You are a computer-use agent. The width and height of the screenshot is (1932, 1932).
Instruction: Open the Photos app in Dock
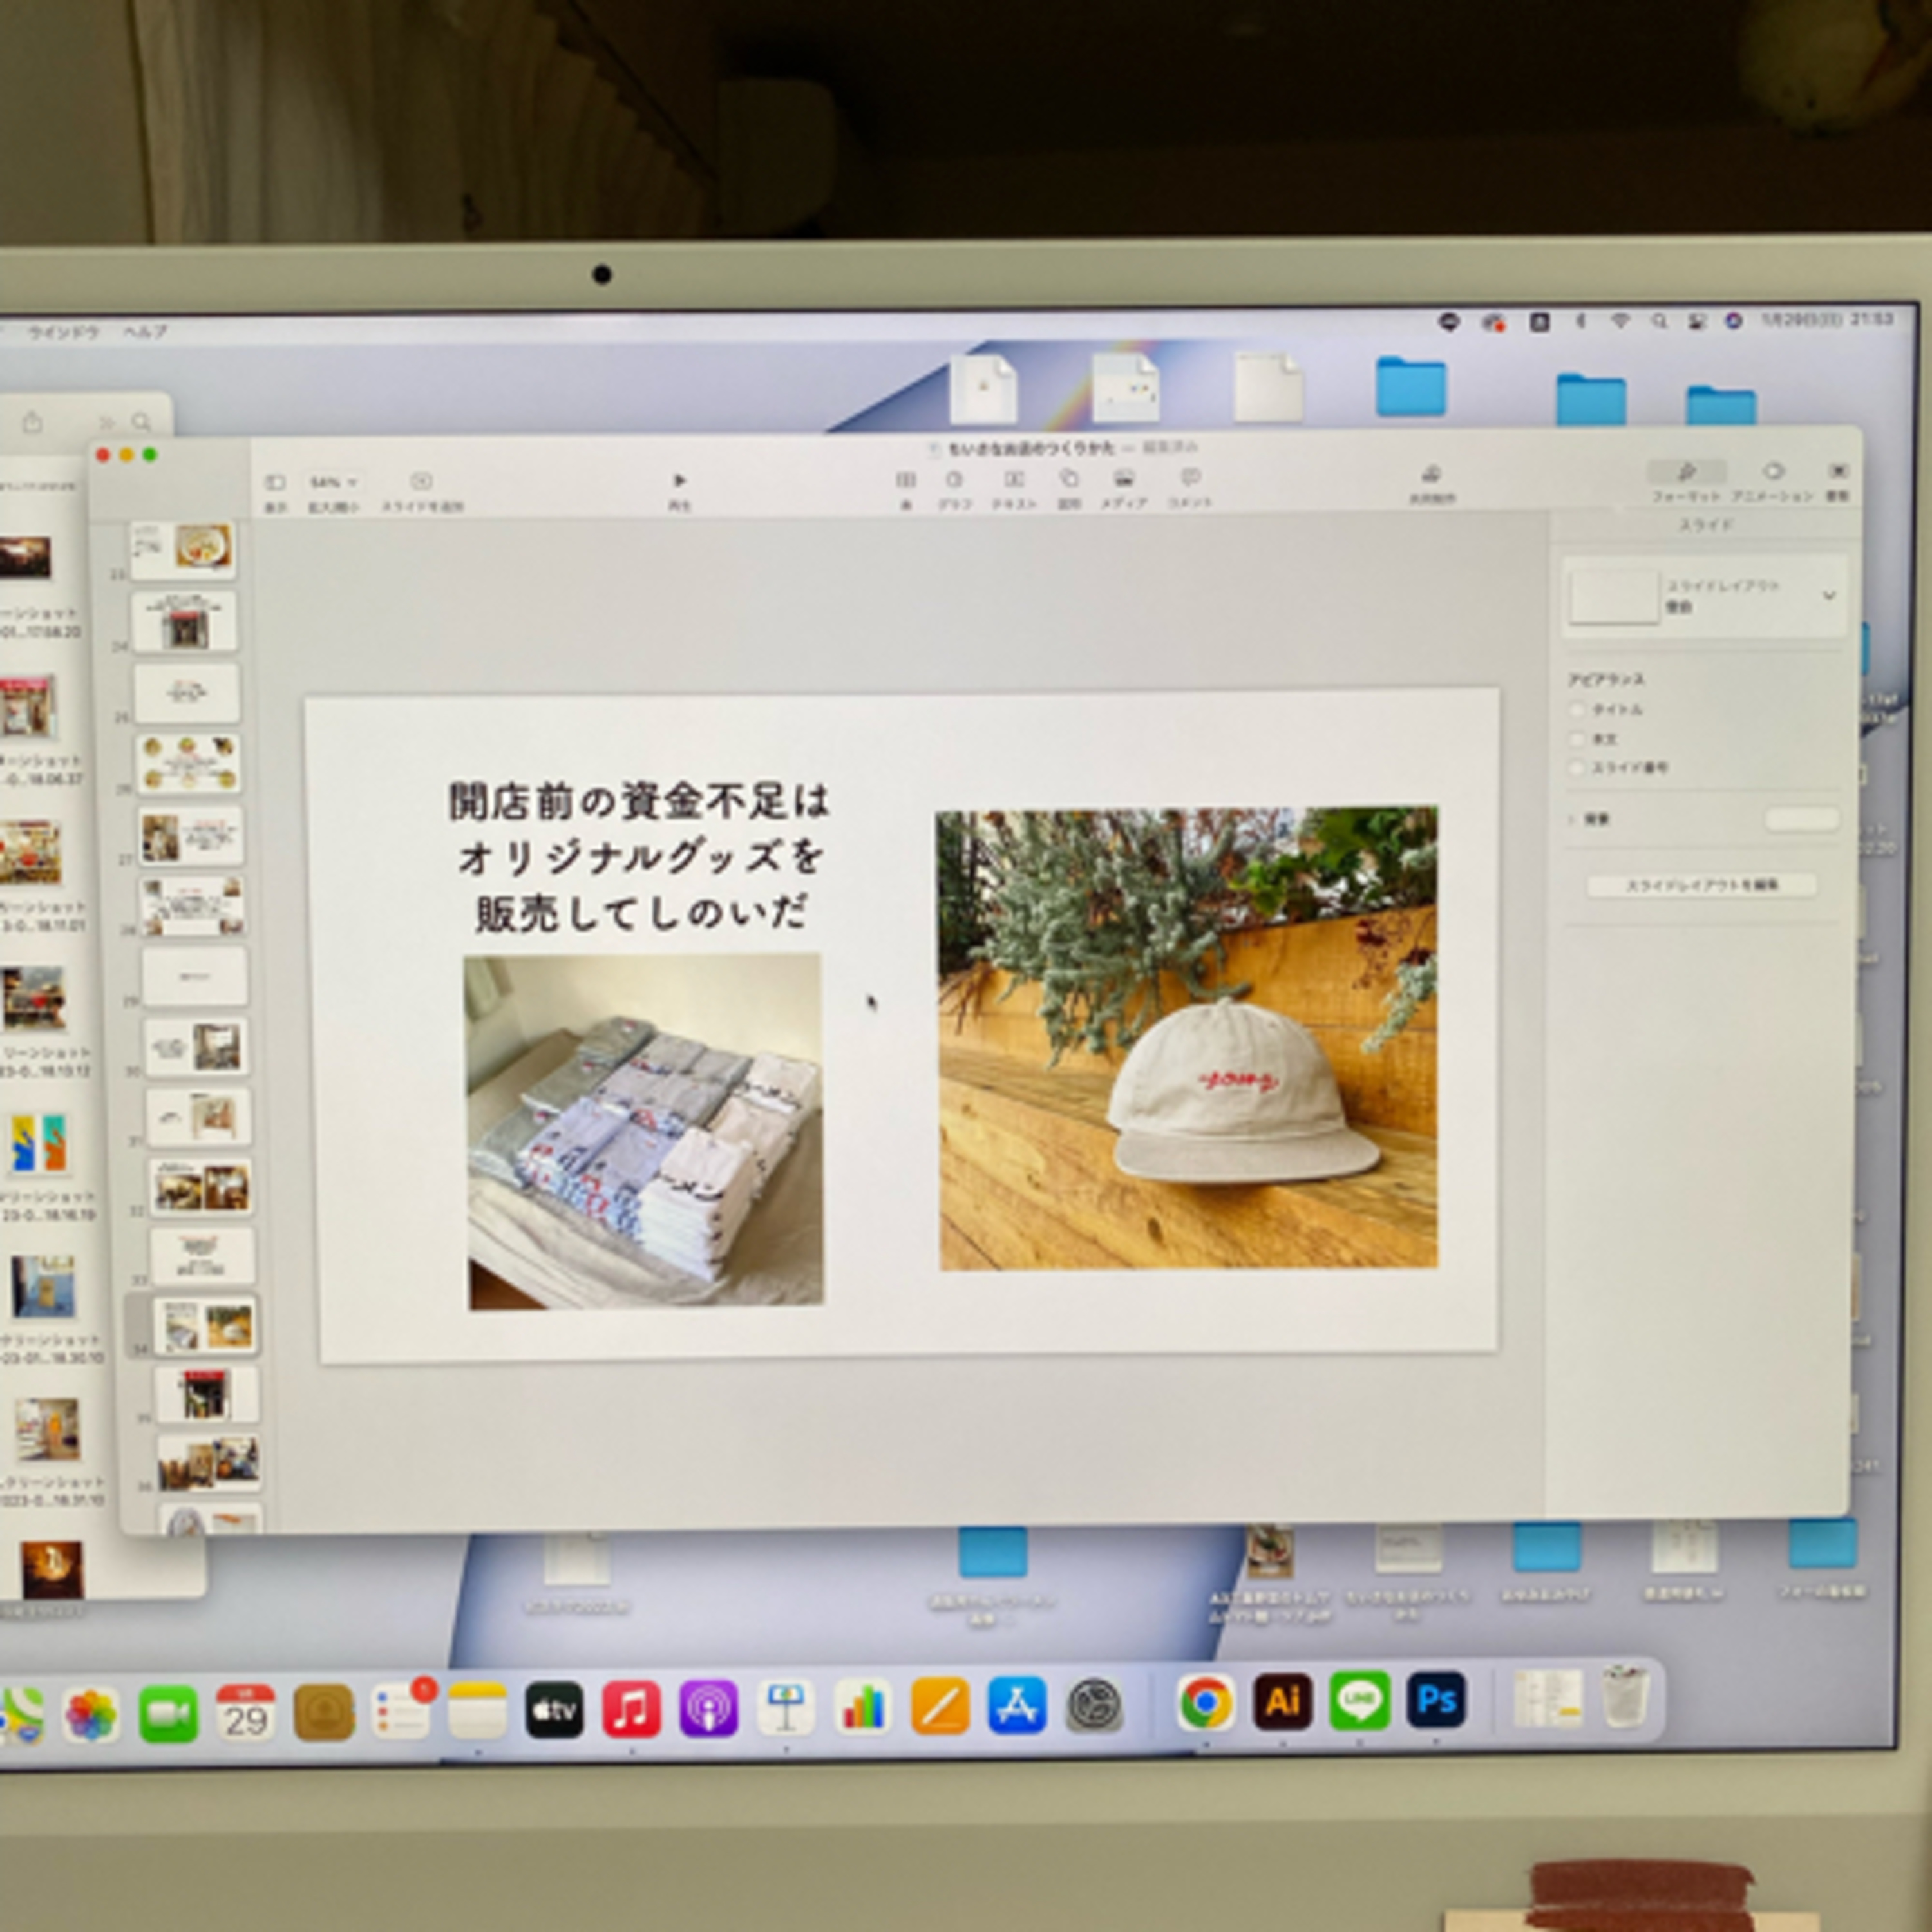91,1715
